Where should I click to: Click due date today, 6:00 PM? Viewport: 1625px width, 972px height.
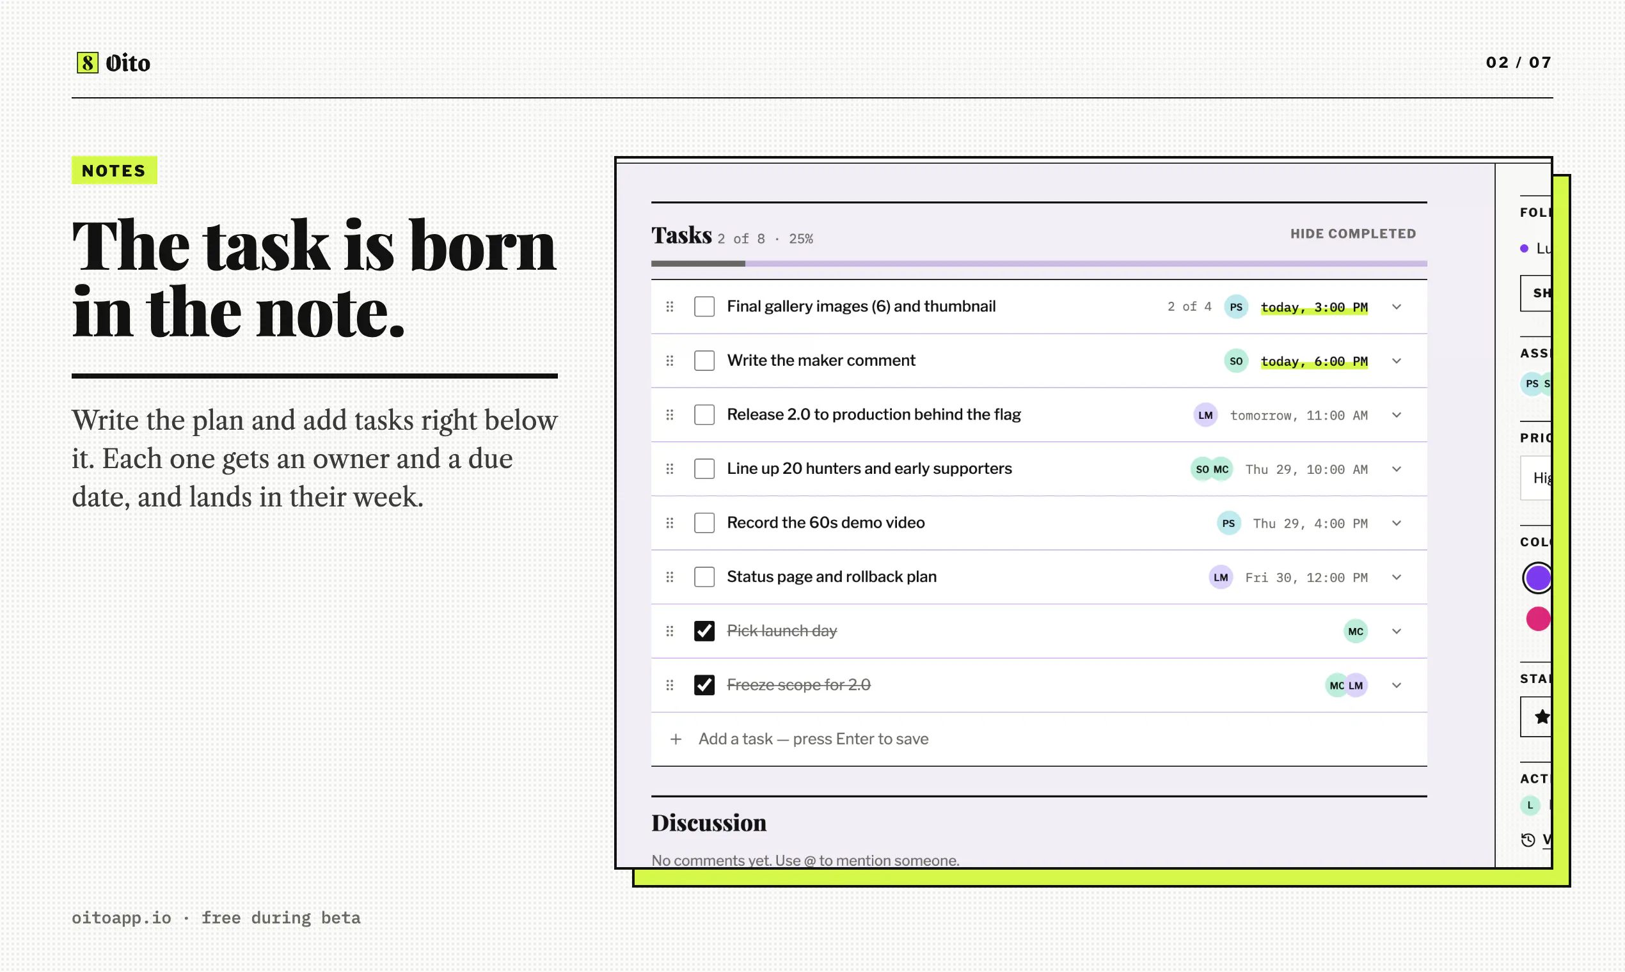point(1315,361)
